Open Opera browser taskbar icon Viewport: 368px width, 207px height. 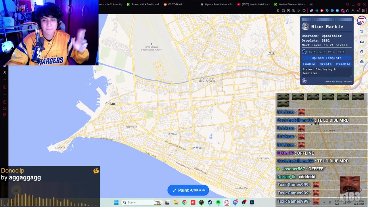point(227,202)
